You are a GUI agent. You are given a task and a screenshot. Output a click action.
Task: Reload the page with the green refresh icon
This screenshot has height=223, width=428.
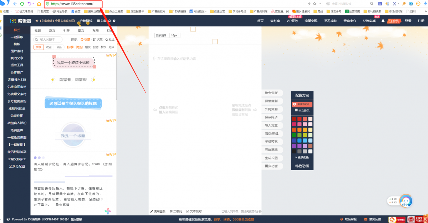pyautogui.click(x=22, y=4)
